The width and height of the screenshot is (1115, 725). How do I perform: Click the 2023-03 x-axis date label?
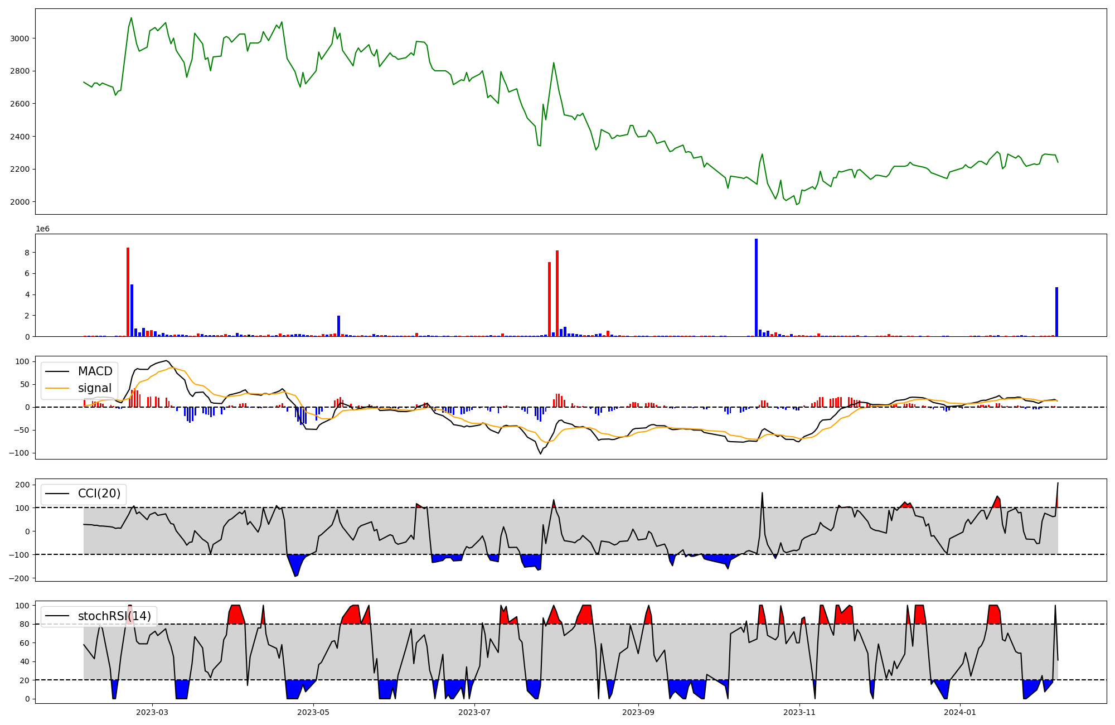click(152, 712)
